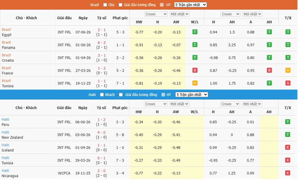Open Haiti's 5 Trận gần nhất dropdown
Image resolution: width=298 pixels, height=180 pixels.
point(191,95)
